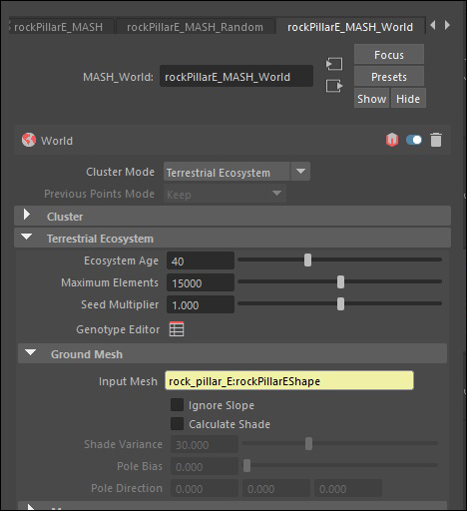This screenshot has height=511, width=467.
Task: Open the Genotype Editor table icon
Action: (x=177, y=329)
